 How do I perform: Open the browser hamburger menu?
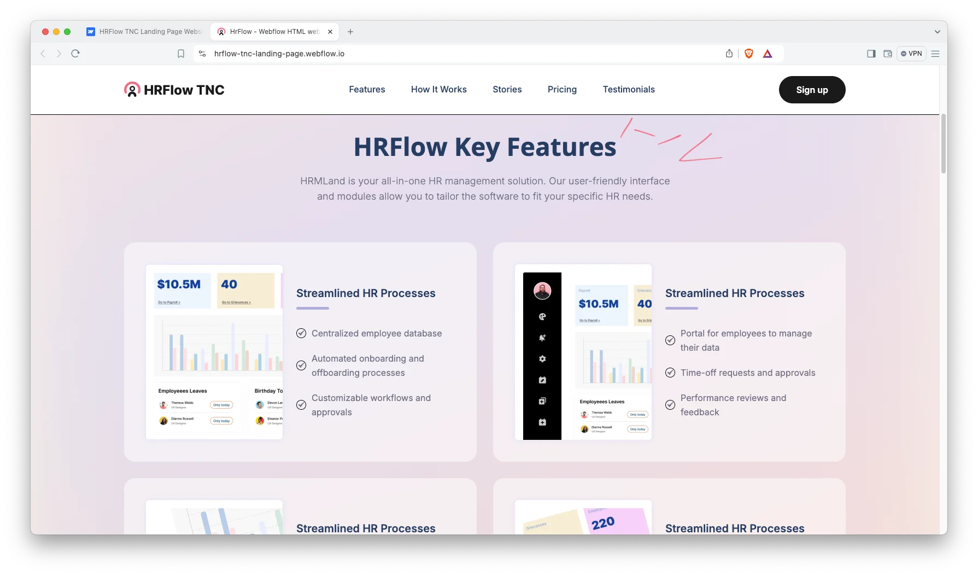pyautogui.click(x=935, y=54)
